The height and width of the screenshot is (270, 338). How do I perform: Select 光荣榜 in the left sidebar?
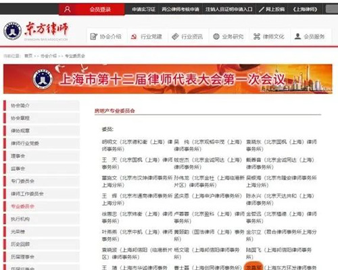(41, 232)
